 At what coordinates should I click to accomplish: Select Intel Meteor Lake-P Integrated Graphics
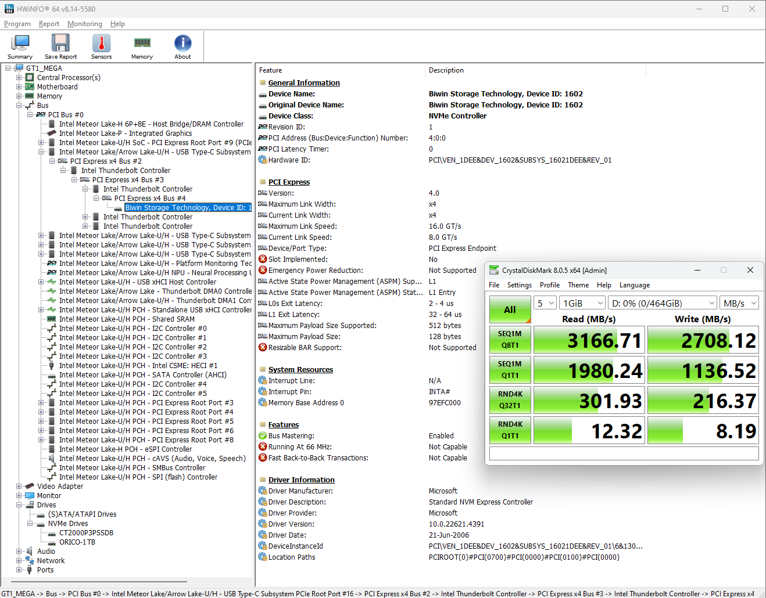click(x=126, y=133)
